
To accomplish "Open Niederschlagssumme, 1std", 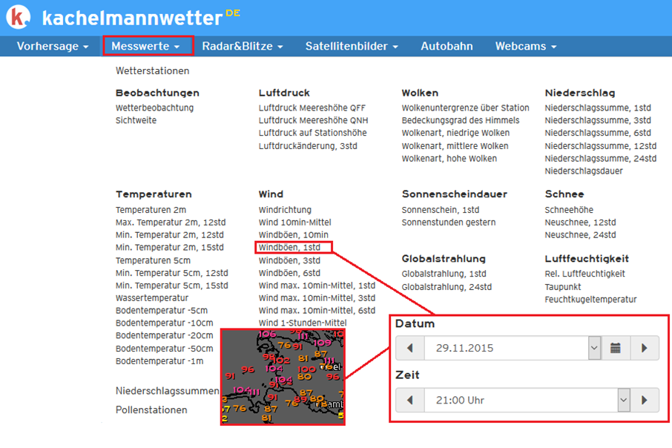I will coord(598,108).
